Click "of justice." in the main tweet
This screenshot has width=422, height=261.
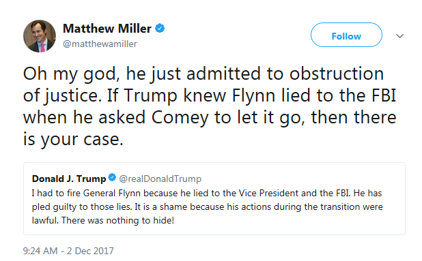(x=62, y=96)
